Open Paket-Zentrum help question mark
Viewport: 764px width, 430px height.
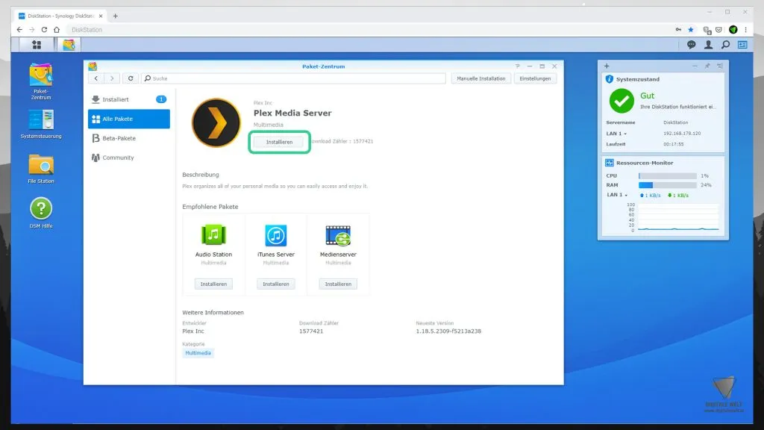[518, 66]
